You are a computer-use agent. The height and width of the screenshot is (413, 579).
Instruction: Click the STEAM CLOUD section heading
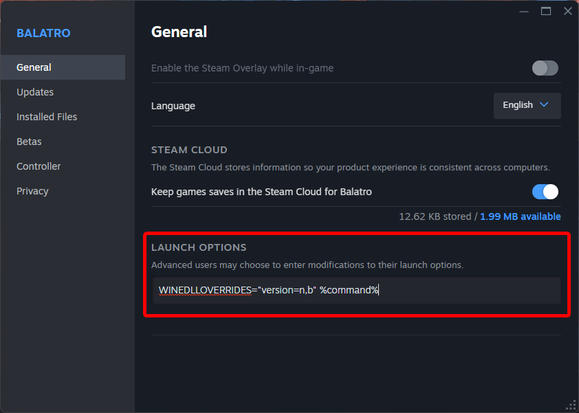tap(189, 150)
